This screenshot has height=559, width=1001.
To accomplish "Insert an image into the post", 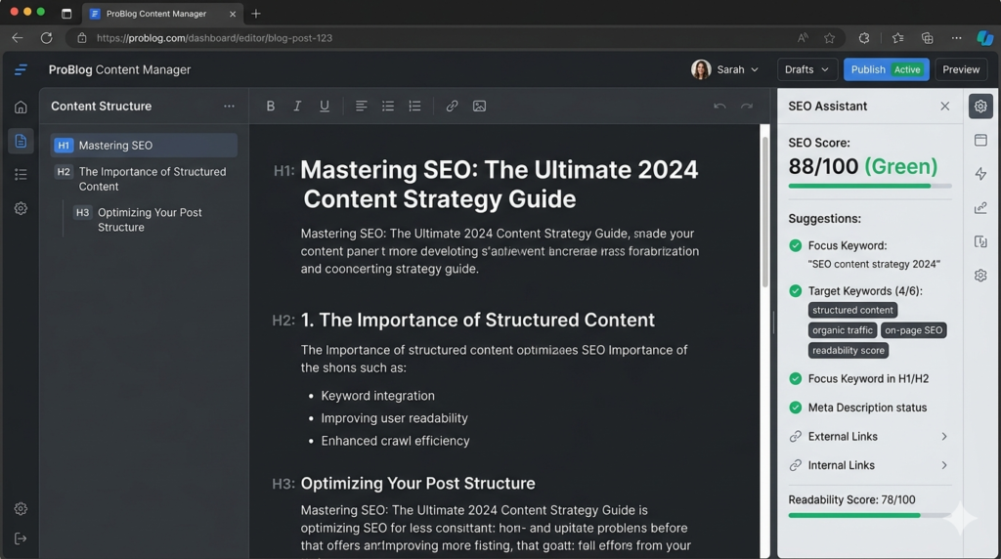I will 479,106.
